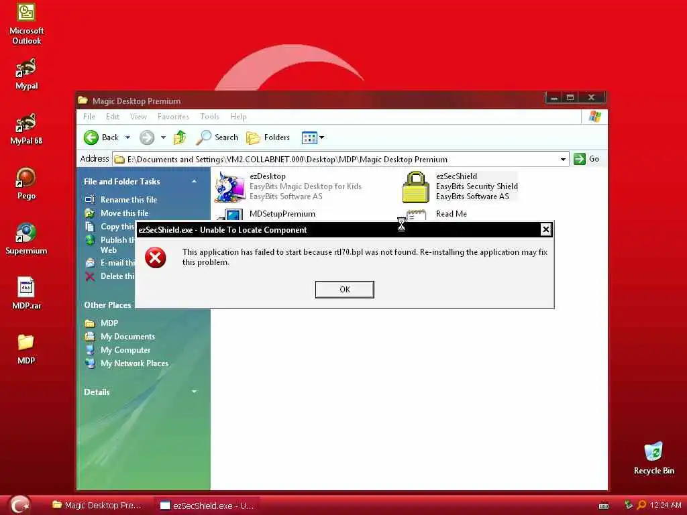Screen dimensions: 687x515
Task: Expand the Details section
Action: pos(194,392)
